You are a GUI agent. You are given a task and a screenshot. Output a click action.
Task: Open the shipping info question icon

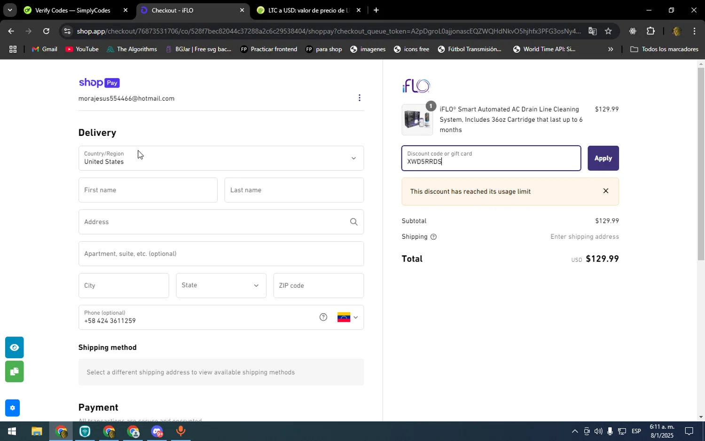tap(433, 237)
